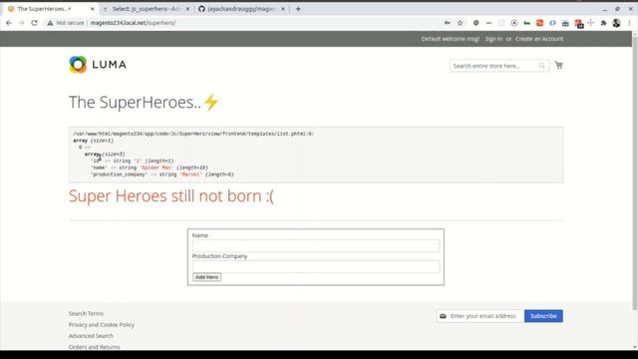Click the Luma logo
The height and width of the screenshot is (359, 638).
pos(98,64)
